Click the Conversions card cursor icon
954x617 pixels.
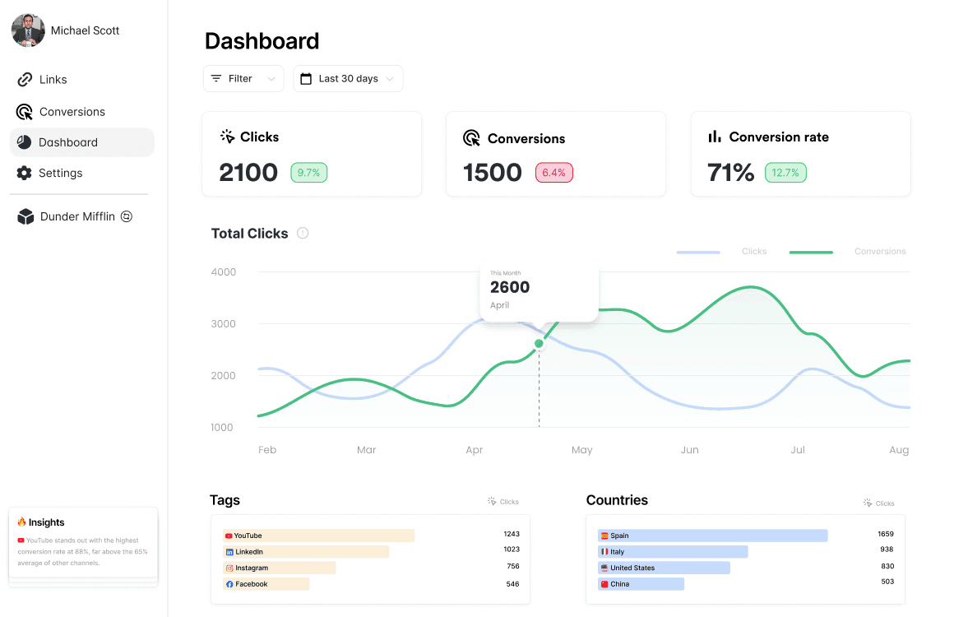coord(471,138)
